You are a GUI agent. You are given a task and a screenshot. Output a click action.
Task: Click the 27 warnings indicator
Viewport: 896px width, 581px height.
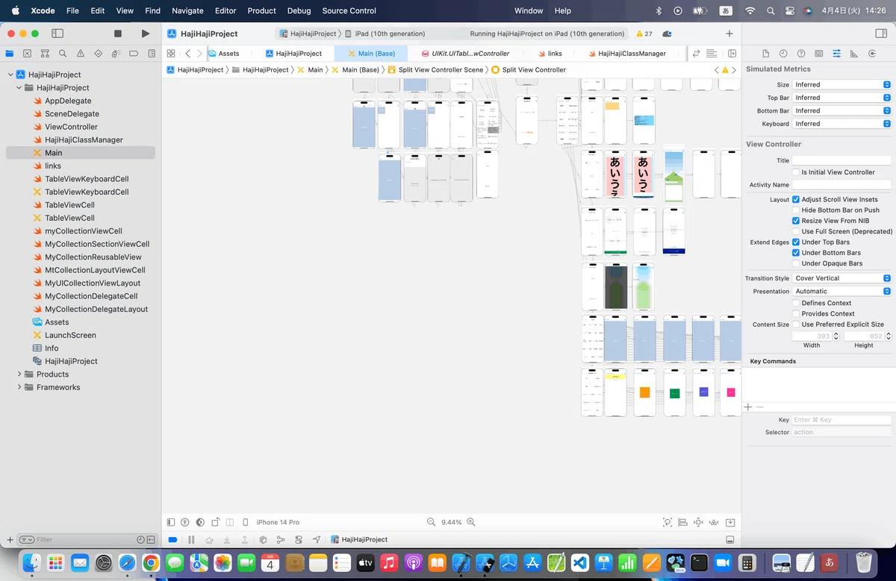click(x=644, y=34)
